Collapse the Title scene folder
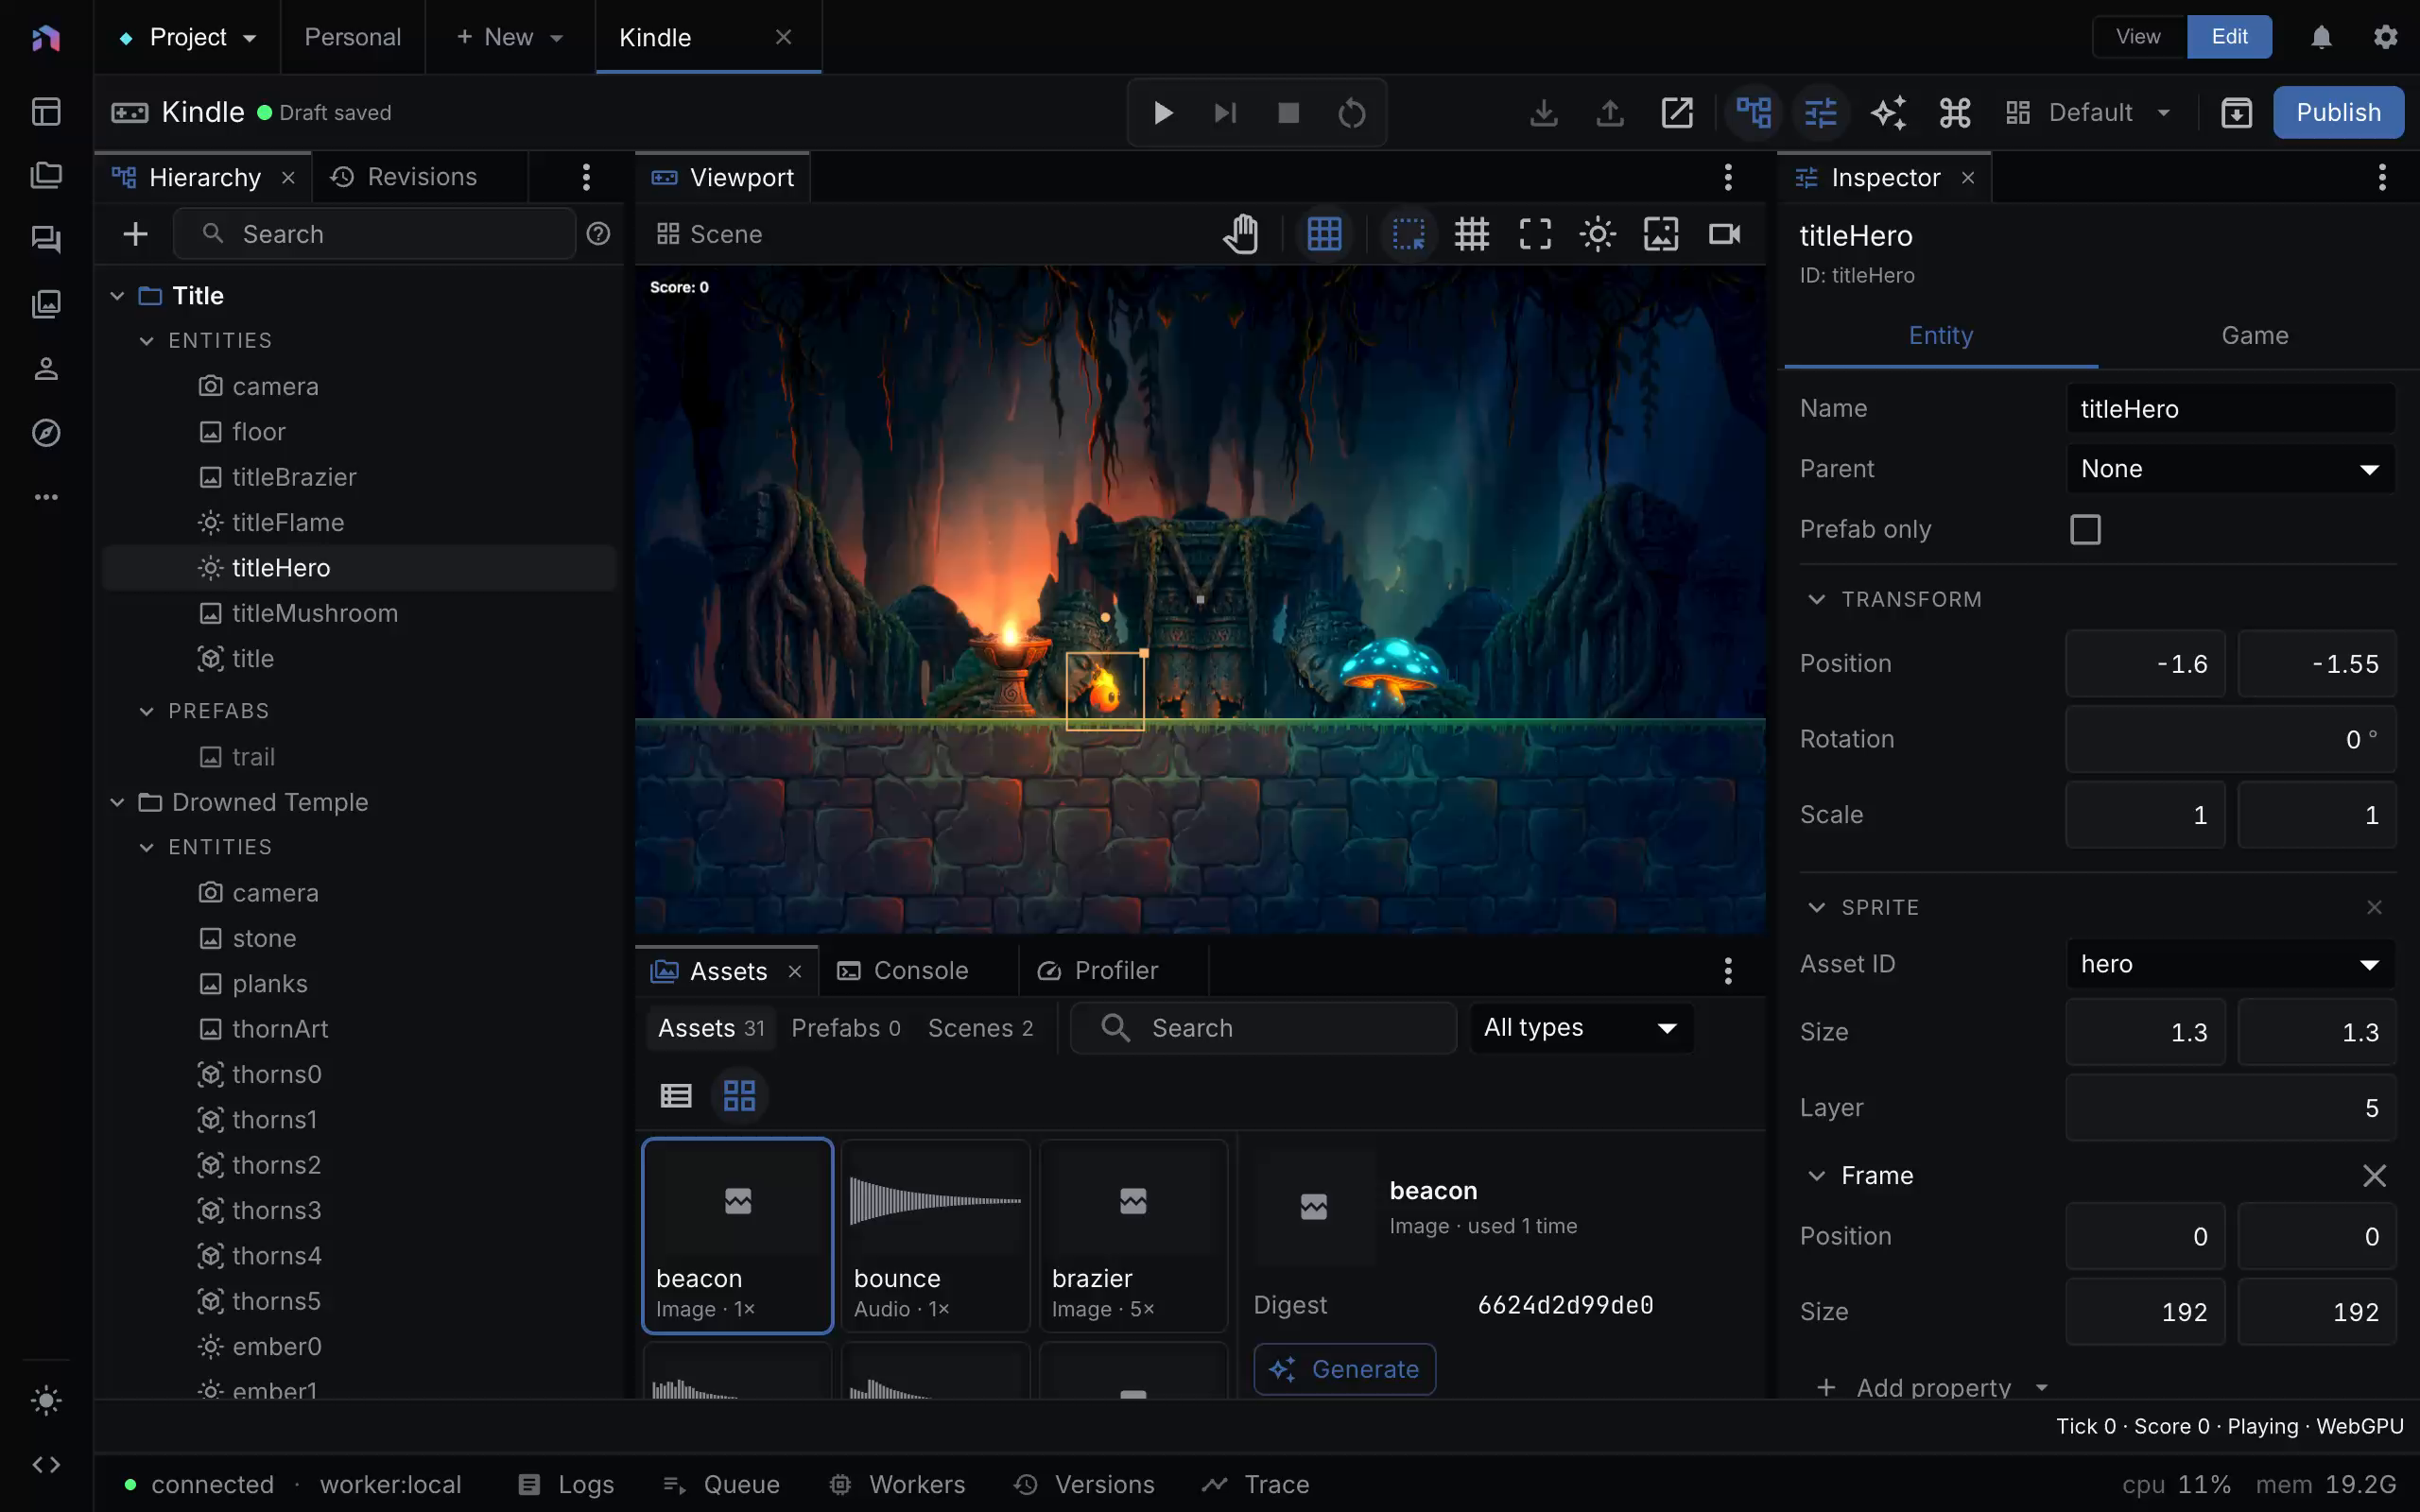Viewport: 2420px width, 1512px height. [x=117, y=296]
